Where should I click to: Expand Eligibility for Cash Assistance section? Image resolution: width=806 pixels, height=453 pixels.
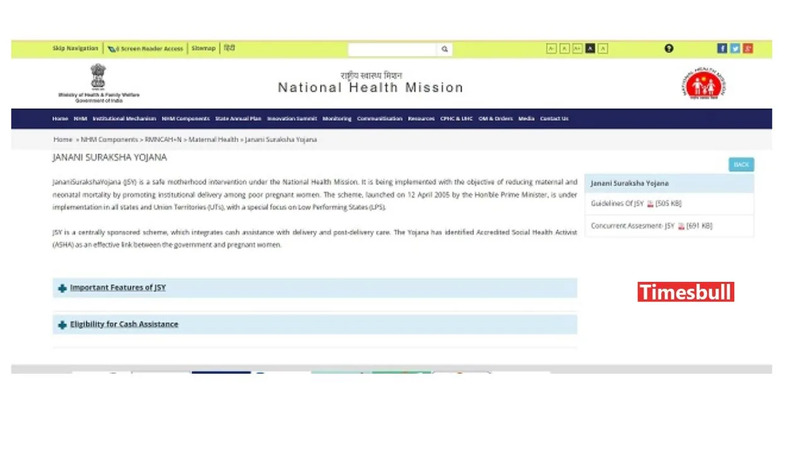pos(124,324)
